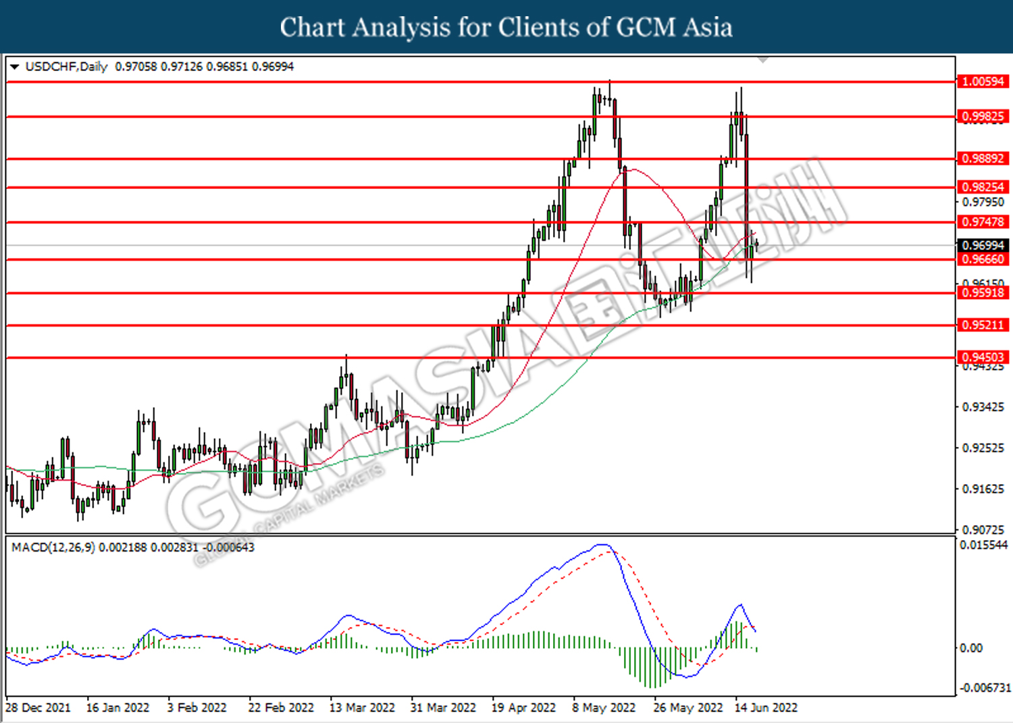Select the 0.95211 price level label
This screenshot has height=723, width=1013.
(x=983, y=325)
